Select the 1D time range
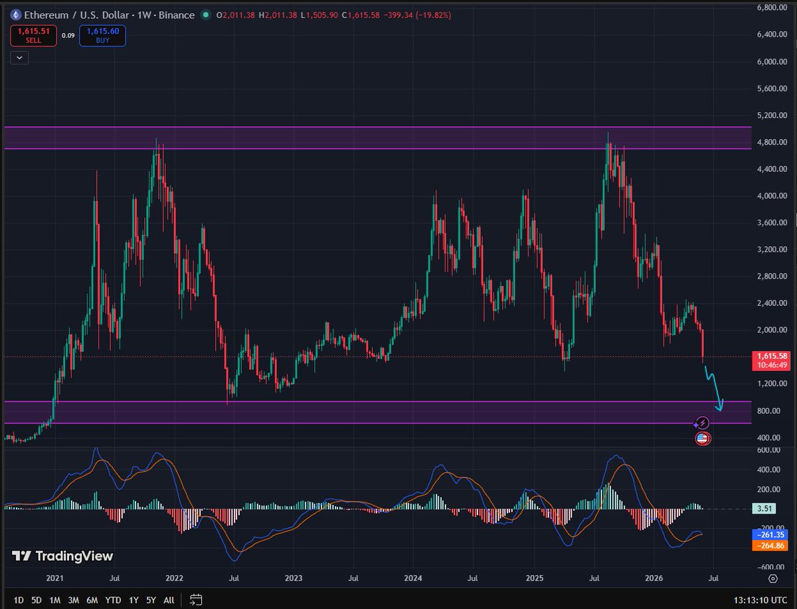This screenshot has width=797, height=609. point(19,600)
